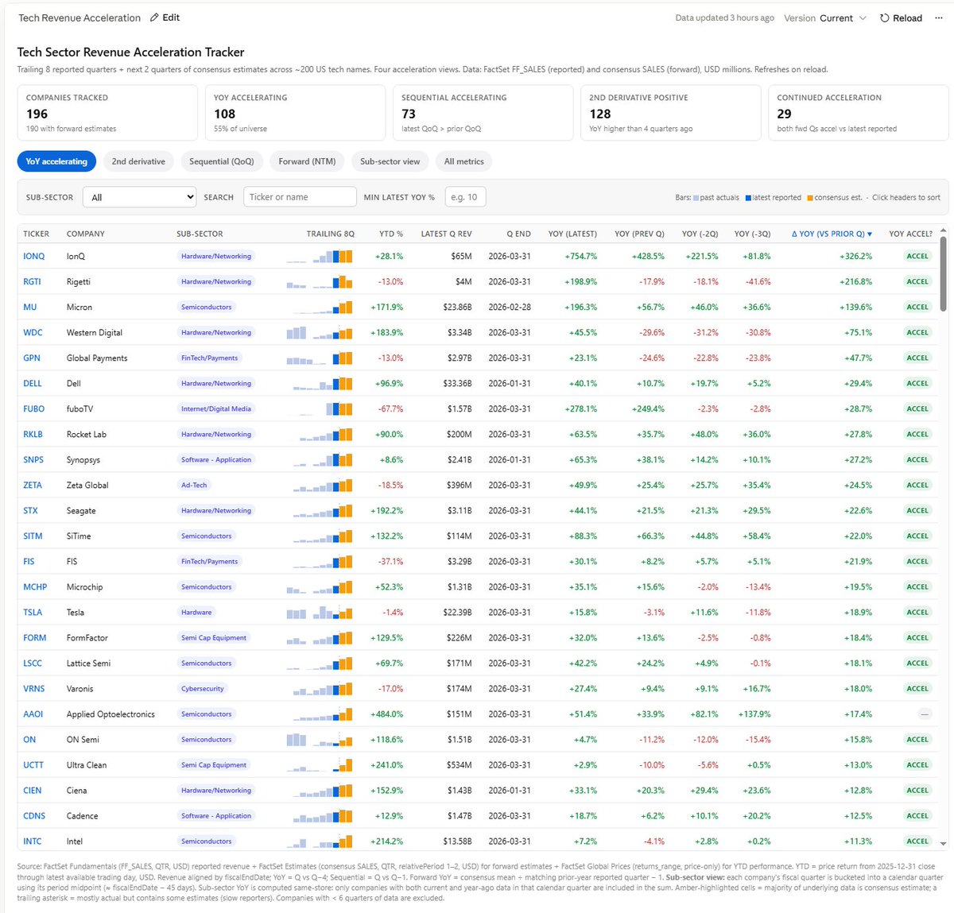Viewport: 954px width, 913px height.
Task: Click IonQ's +754.7% YoY latest value
Action: coord(581,256)
